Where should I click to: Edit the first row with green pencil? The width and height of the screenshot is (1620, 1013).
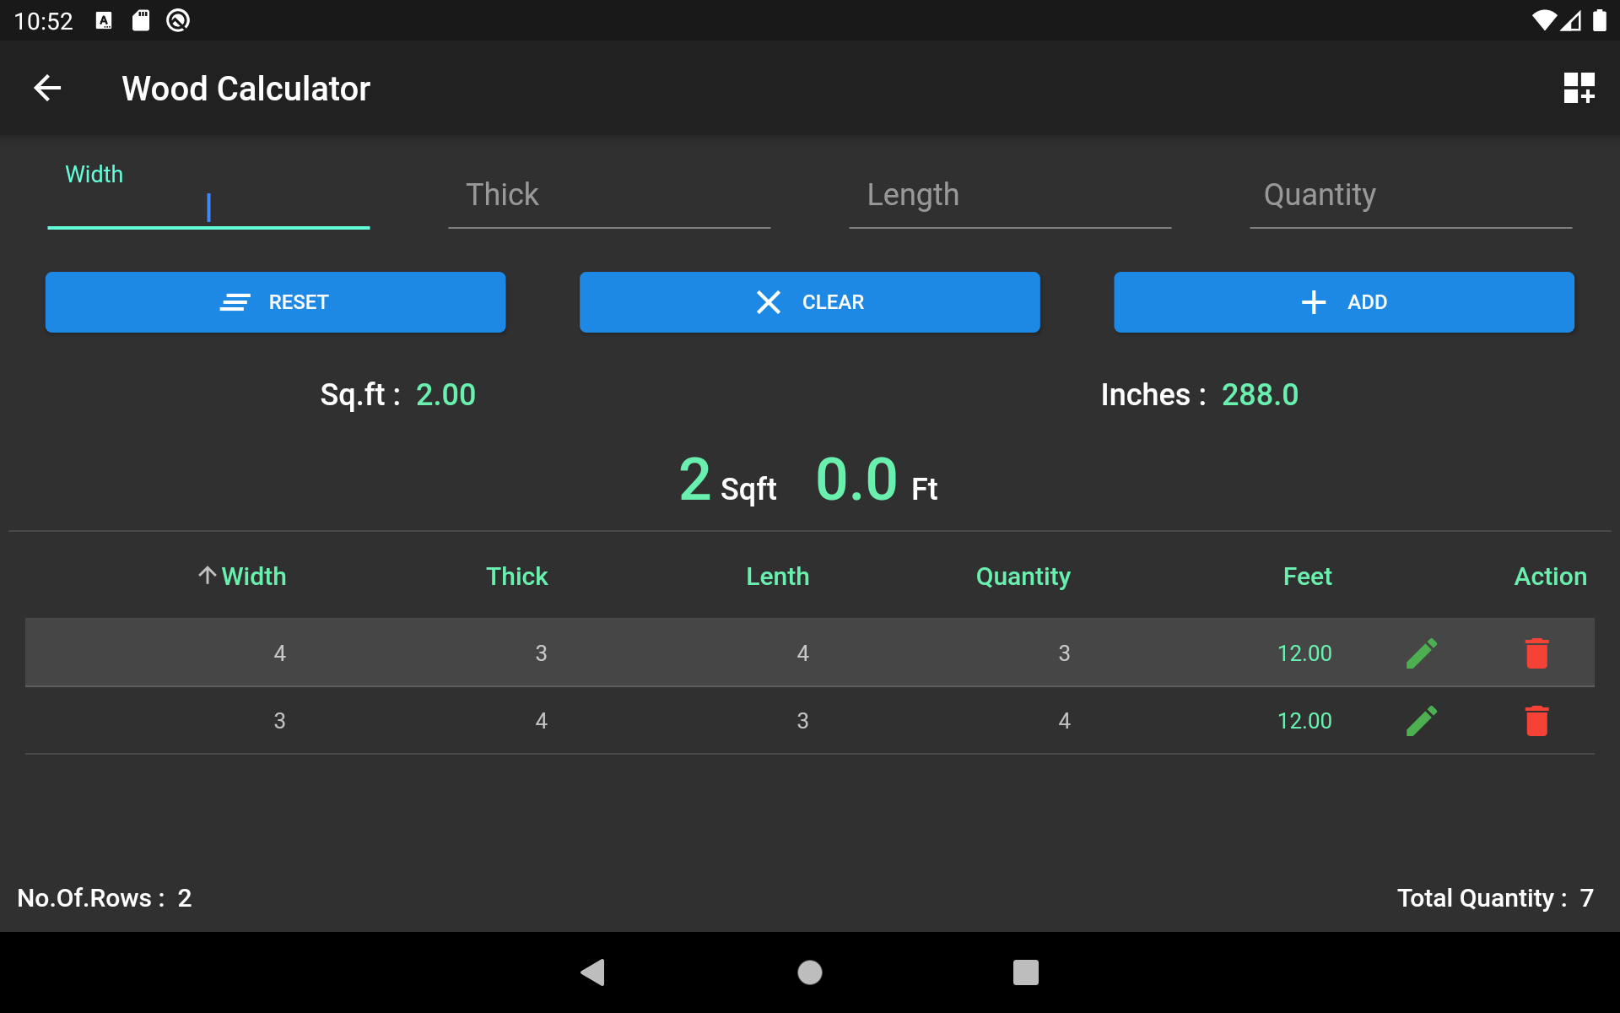[1422, 653]
